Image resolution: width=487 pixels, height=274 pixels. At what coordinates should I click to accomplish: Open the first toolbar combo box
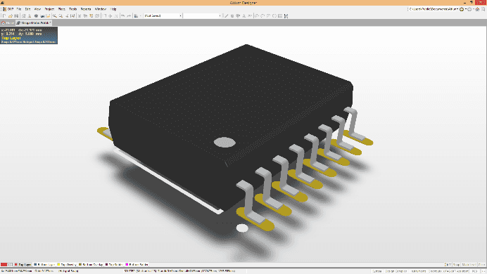(x=163, y=15)
